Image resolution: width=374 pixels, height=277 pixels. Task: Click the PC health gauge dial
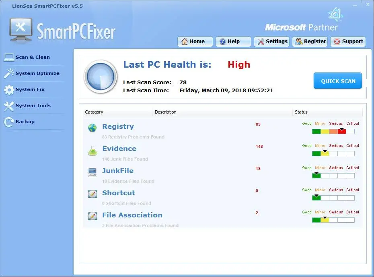click(x=101, y=76)
